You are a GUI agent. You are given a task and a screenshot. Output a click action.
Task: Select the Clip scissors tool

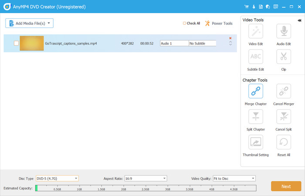pyautogui.click(x=284, y=57)
